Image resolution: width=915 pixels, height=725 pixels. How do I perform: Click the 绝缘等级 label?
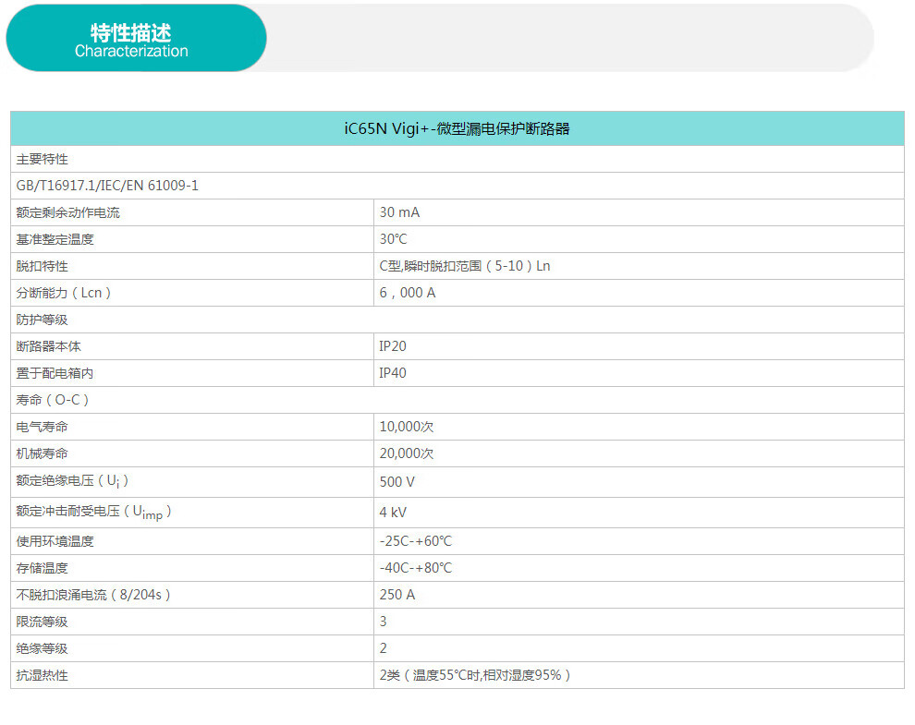coord(42,648)
